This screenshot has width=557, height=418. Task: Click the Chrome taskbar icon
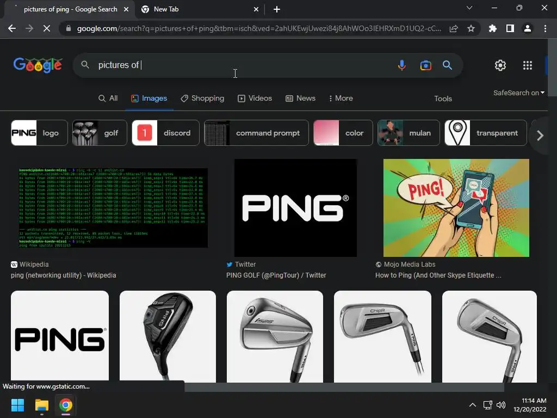[66, 405]
